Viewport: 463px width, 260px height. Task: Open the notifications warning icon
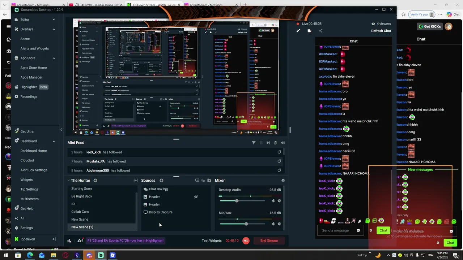[x=80, y=240]
